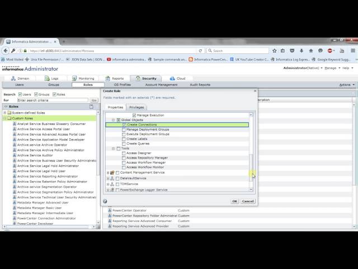Expand the TDMService node
Screen dimensions: 358x269
pyautogui.click(x=108, y=184)
